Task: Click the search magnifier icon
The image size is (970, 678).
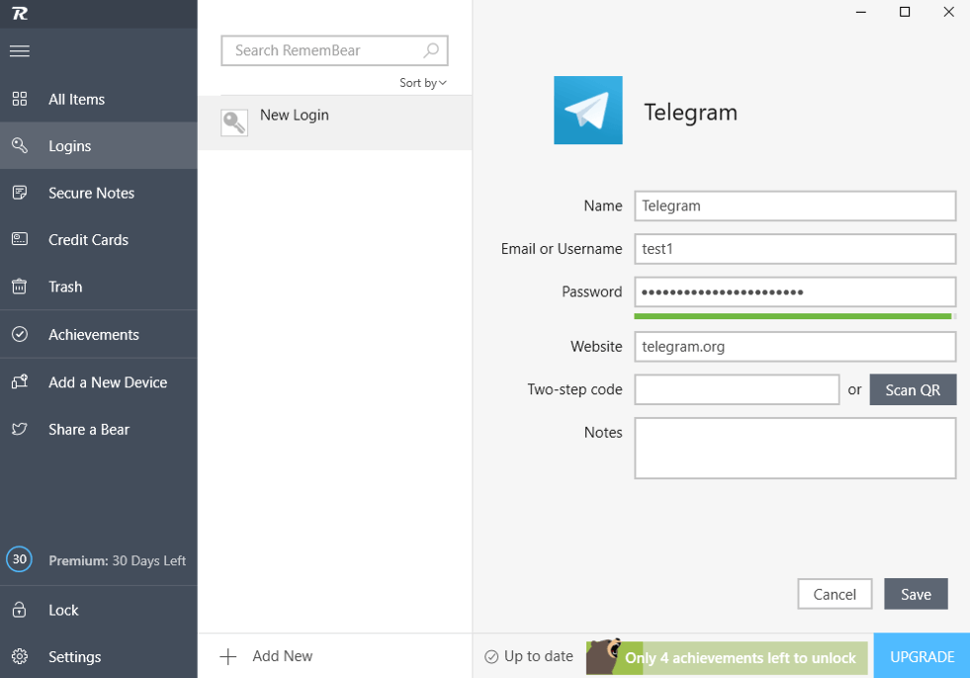Action: click(x=431, y=50)
